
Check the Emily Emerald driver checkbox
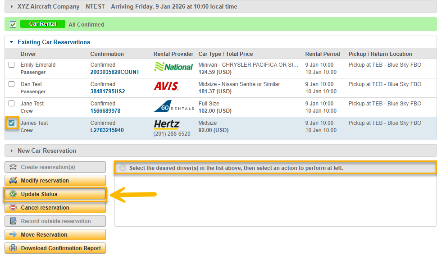11,65
